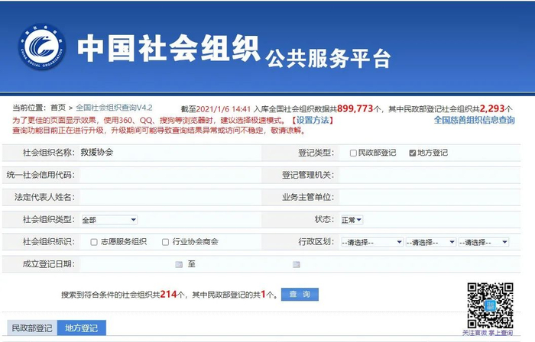
Task: Focus the 业务主管单位 input field
Action: point(430,197)
